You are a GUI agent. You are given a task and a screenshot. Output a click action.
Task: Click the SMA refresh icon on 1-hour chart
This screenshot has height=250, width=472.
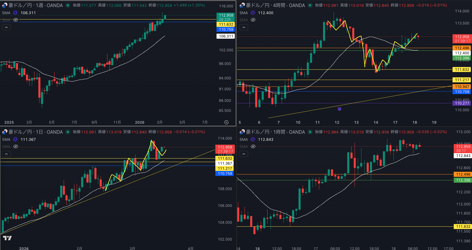253,140
